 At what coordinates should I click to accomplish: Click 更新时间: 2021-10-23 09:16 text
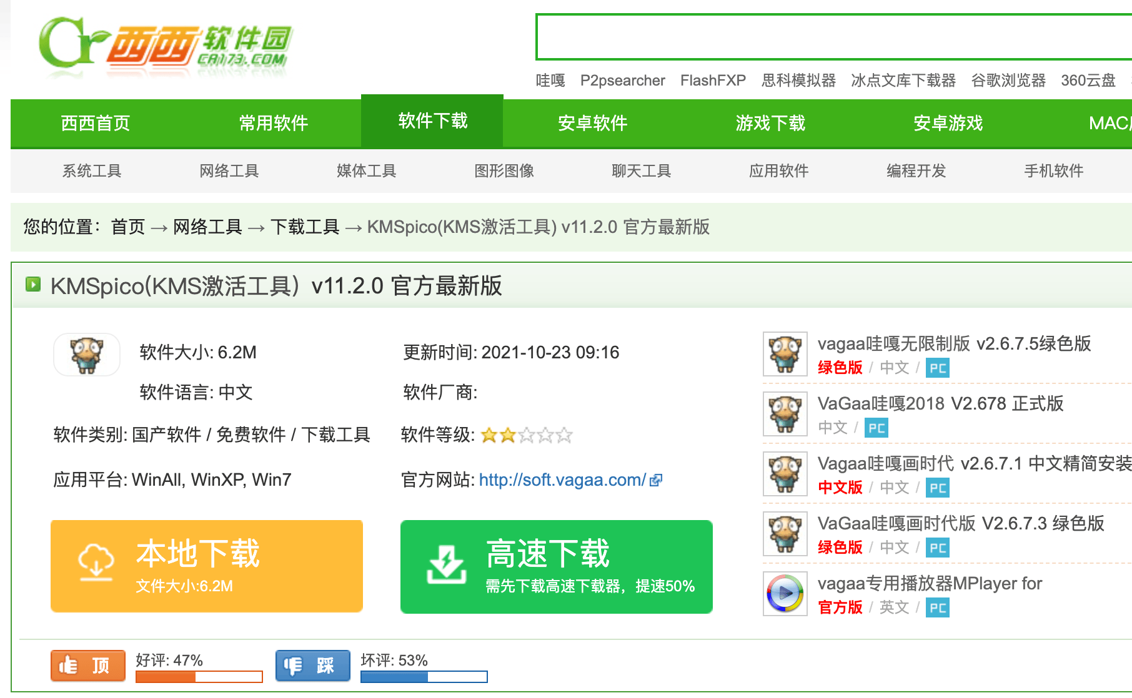pos(511,353)
